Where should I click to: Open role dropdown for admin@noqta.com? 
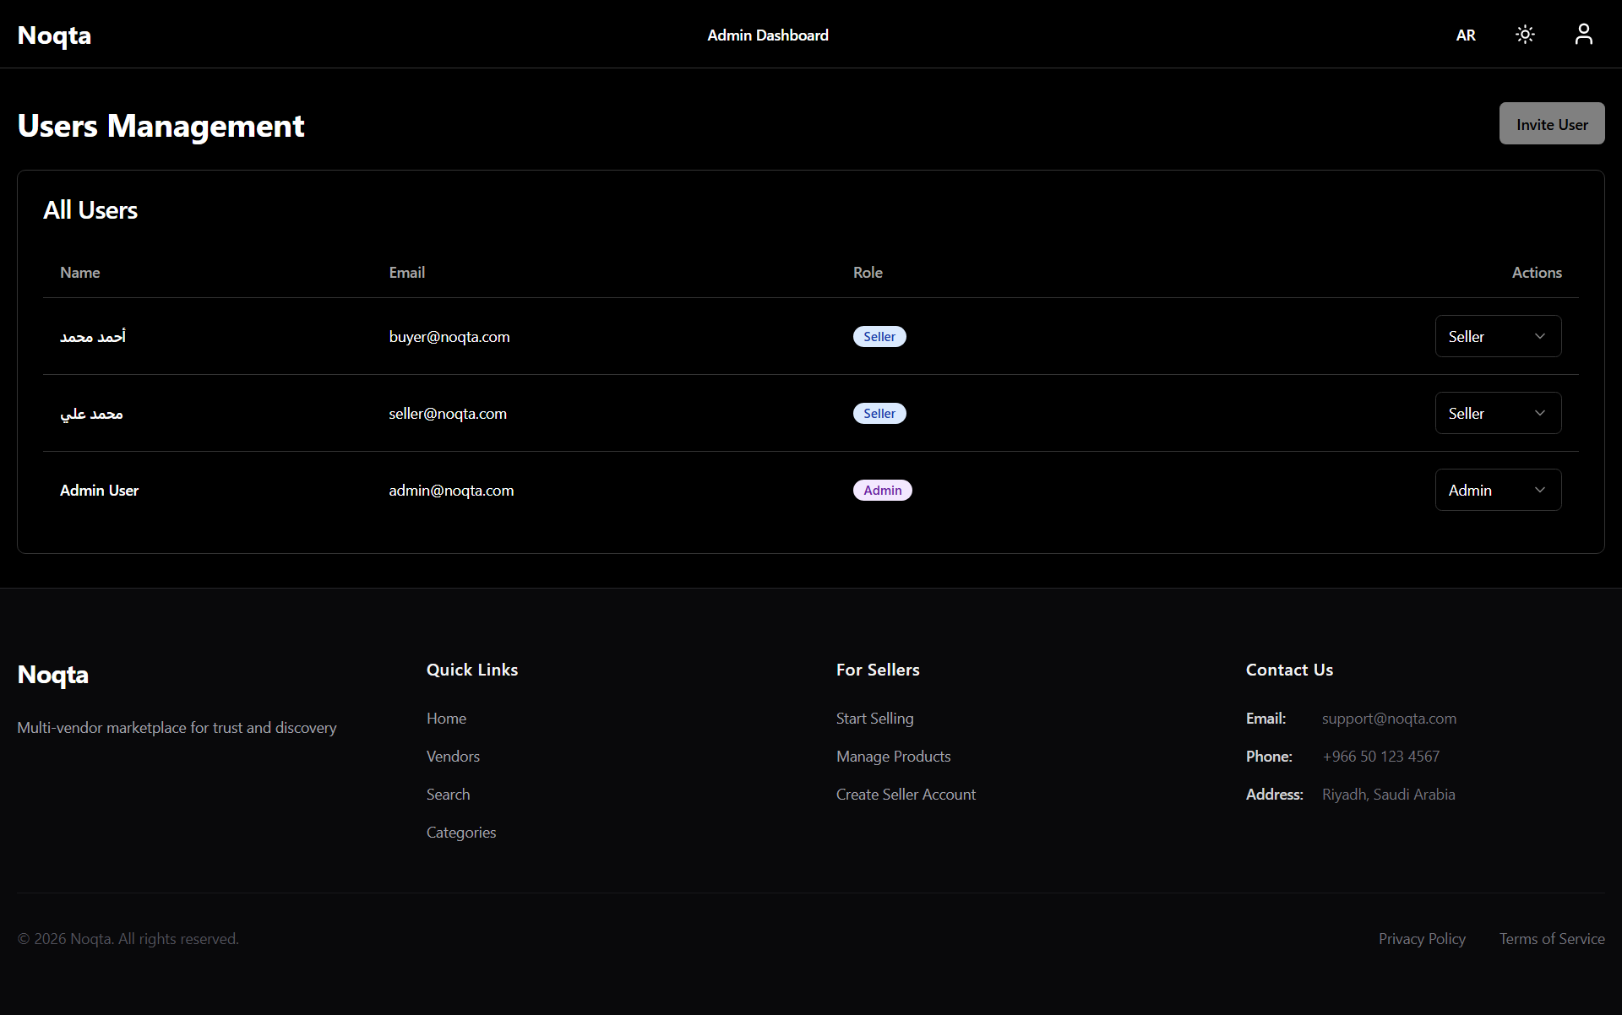pos(1498,490)
